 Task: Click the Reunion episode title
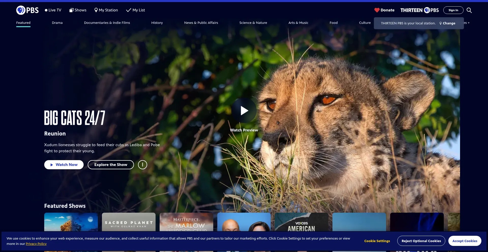click(x=55, y=134)
